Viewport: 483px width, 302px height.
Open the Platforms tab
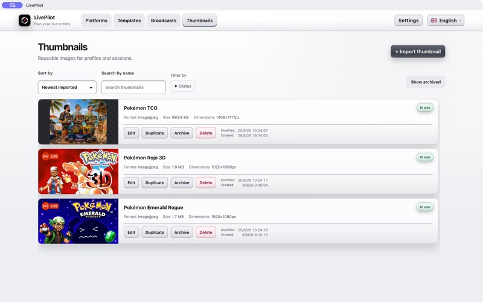[97, 21]
